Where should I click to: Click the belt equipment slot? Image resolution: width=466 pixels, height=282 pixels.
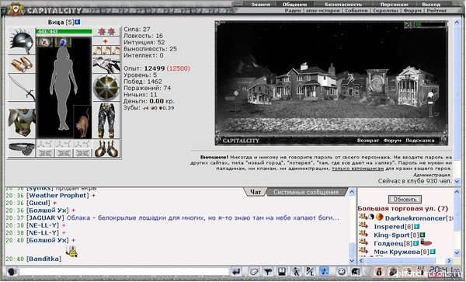coord(21,148)
